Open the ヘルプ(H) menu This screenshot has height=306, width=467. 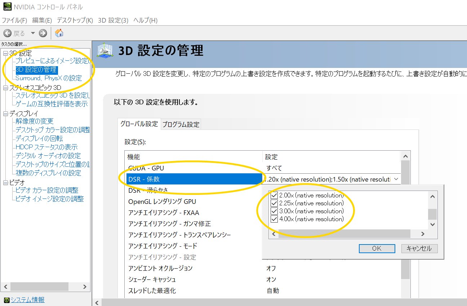(145, 20)
